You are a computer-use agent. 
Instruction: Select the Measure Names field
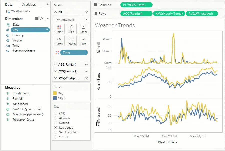point(24,51)
